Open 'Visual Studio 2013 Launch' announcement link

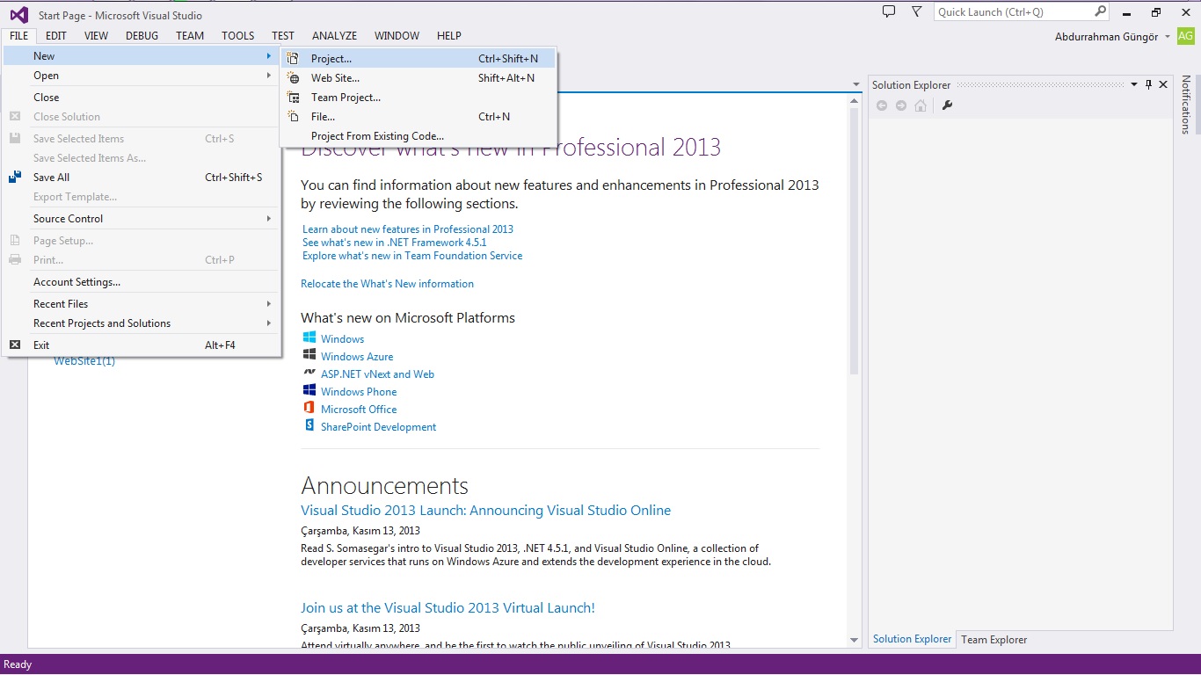point(485,511)
